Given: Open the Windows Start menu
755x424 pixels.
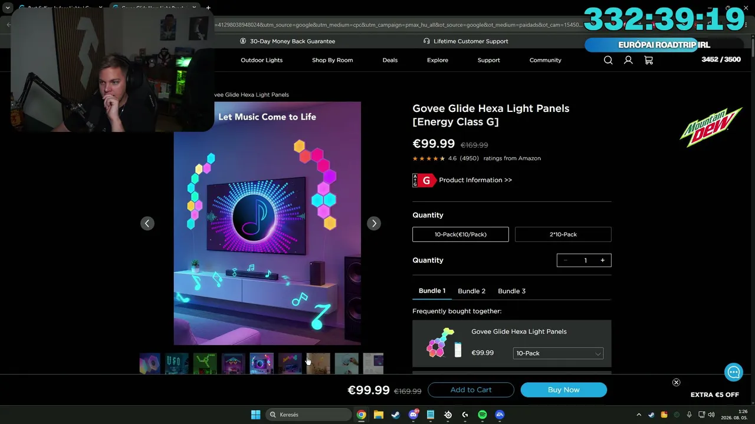Looking at the screenshot, I should pos(255,415).
